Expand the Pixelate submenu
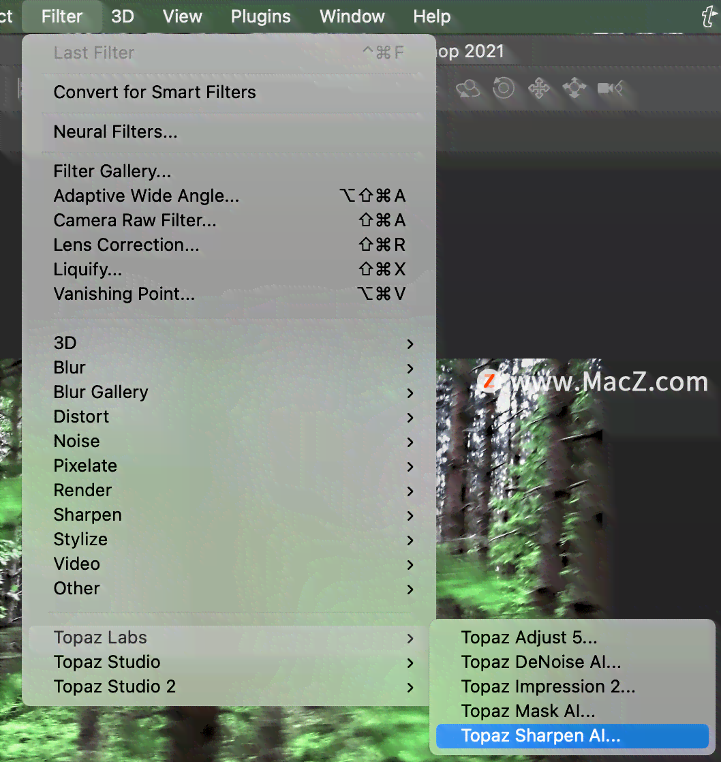This screenshot has height=762, width=721. [228, 466]
